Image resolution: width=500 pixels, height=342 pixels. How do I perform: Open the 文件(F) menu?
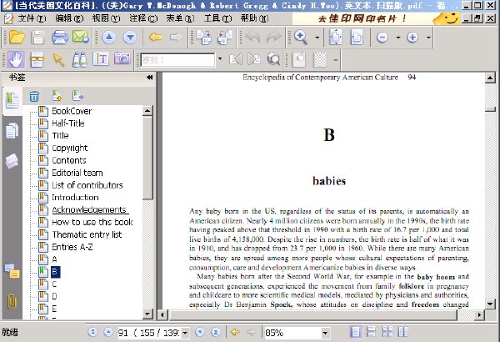tap(32, 18)
